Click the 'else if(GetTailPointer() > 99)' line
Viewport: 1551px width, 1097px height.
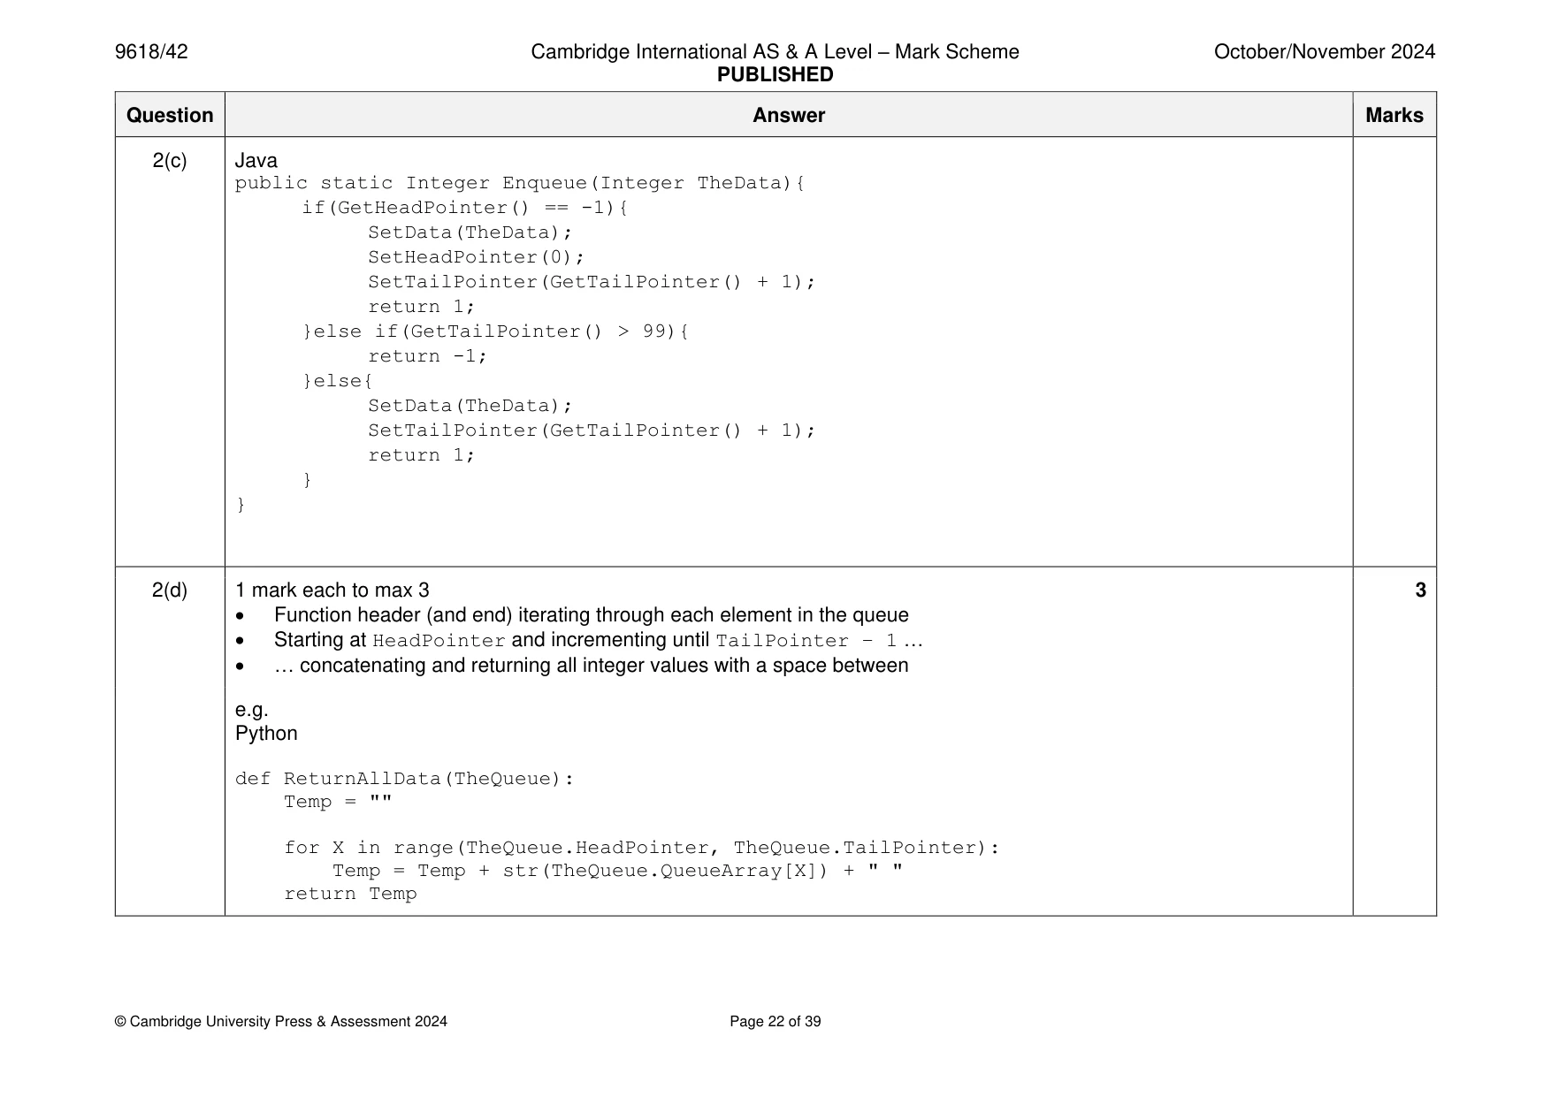(496, 331)
